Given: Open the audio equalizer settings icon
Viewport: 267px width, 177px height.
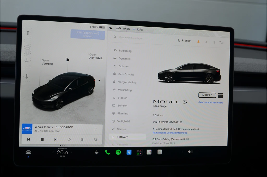Looking at the screenshot, I should coord(83,140).
